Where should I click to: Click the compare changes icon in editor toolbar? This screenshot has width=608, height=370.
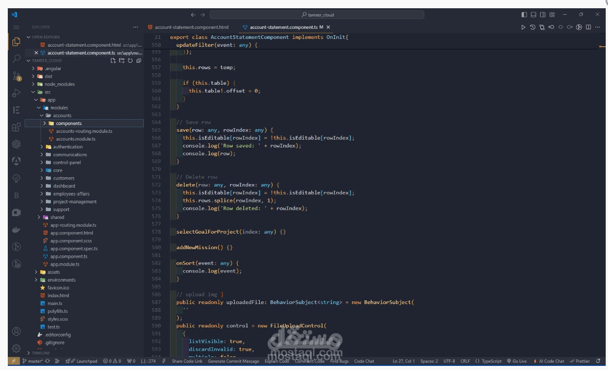point(542,27)
